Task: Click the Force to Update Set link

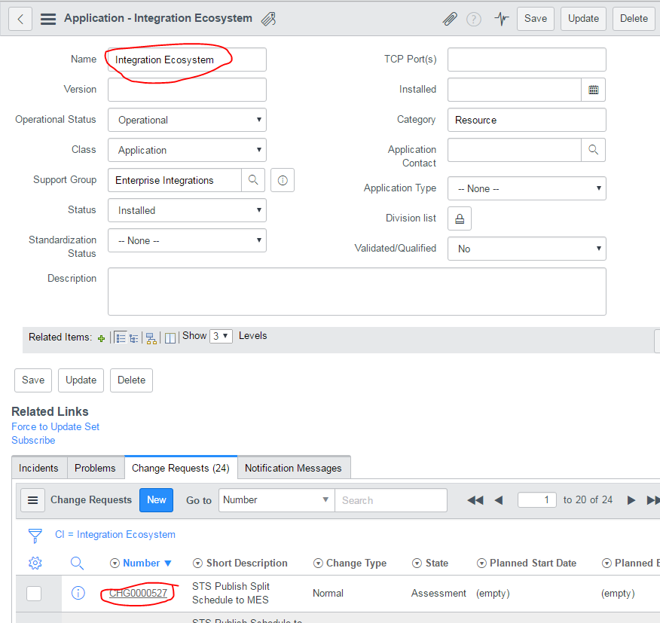Action: coord(55,426)
